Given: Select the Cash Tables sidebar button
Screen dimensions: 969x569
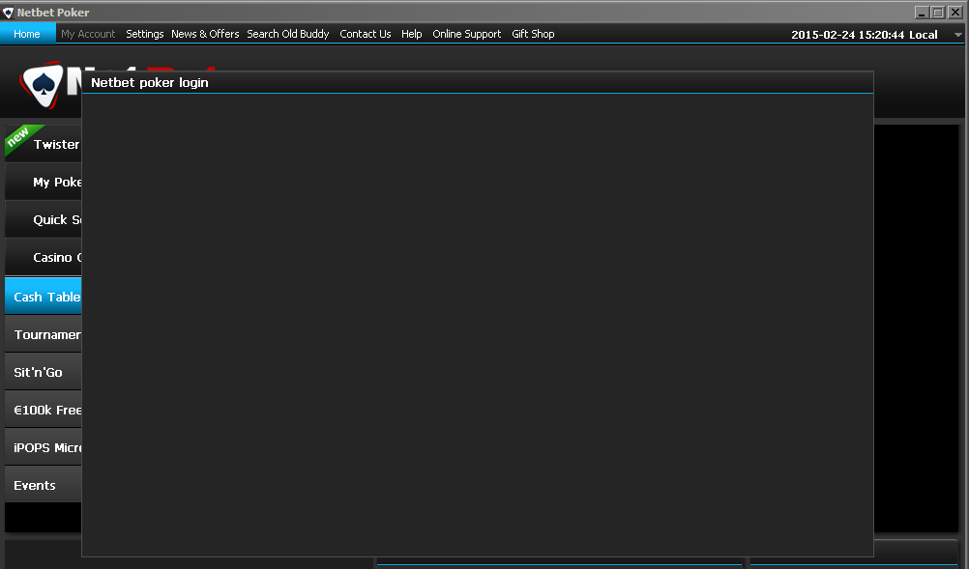Looking at the screenshot, I should (44, 297).
